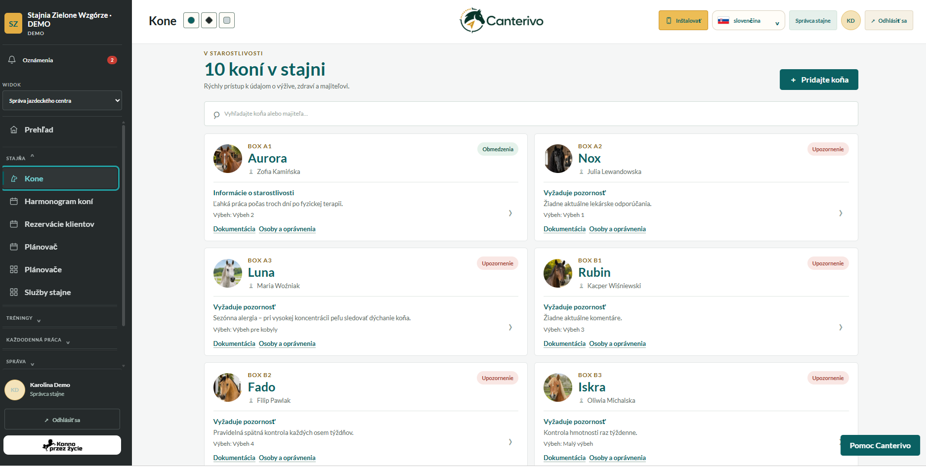Open Rubin details via chevron arrow
926x470 pixels.
click(x=841, y=327)
